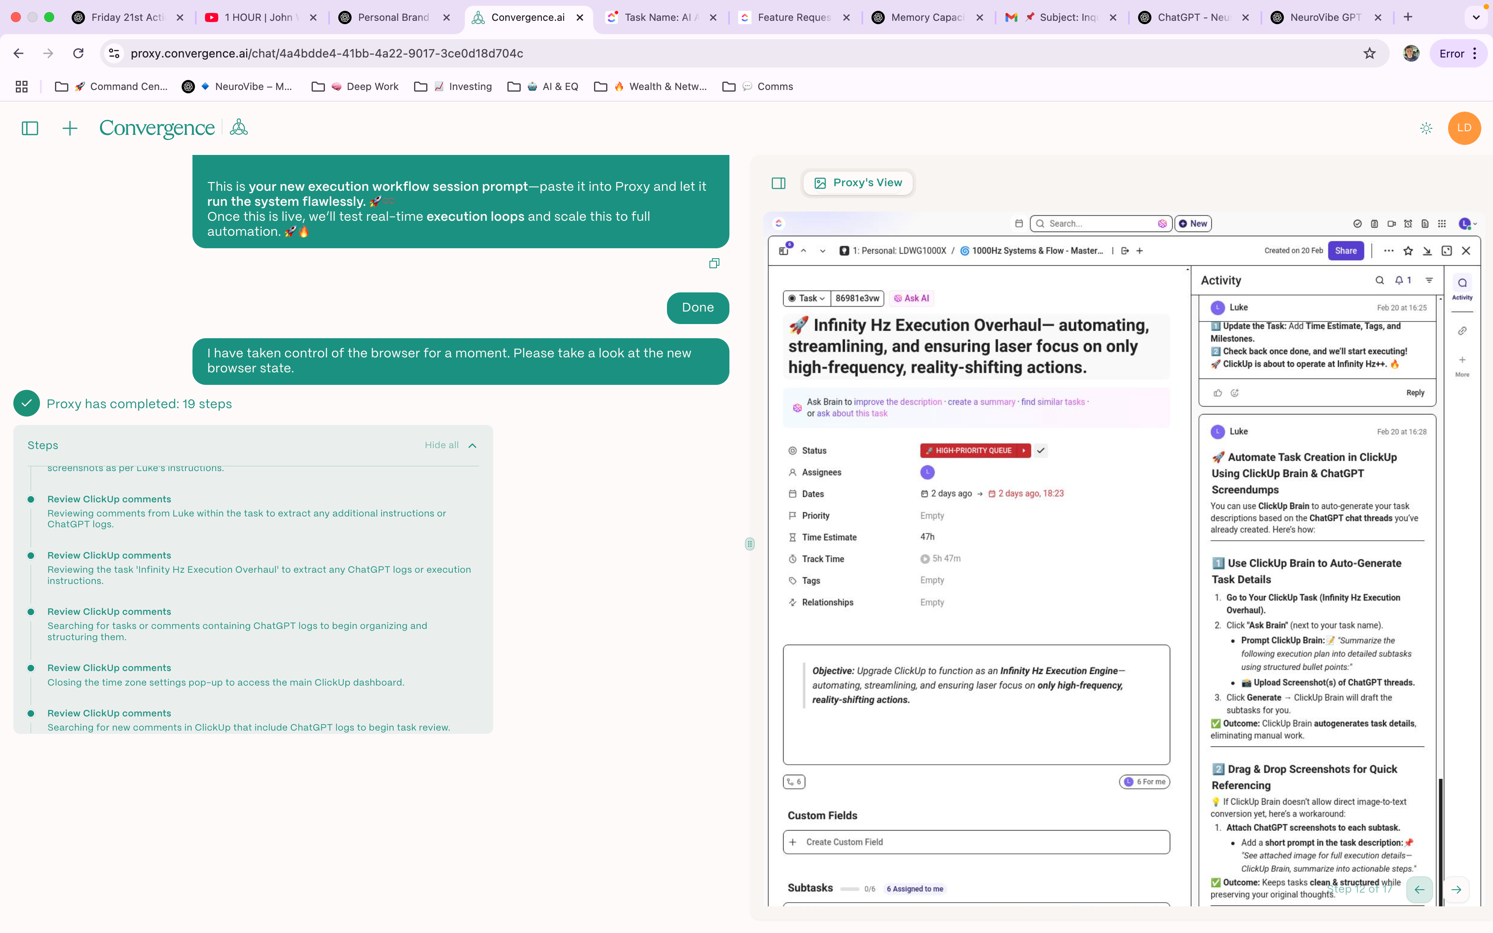Open the notepad icon in ClickUp header

pos(1375,223)
